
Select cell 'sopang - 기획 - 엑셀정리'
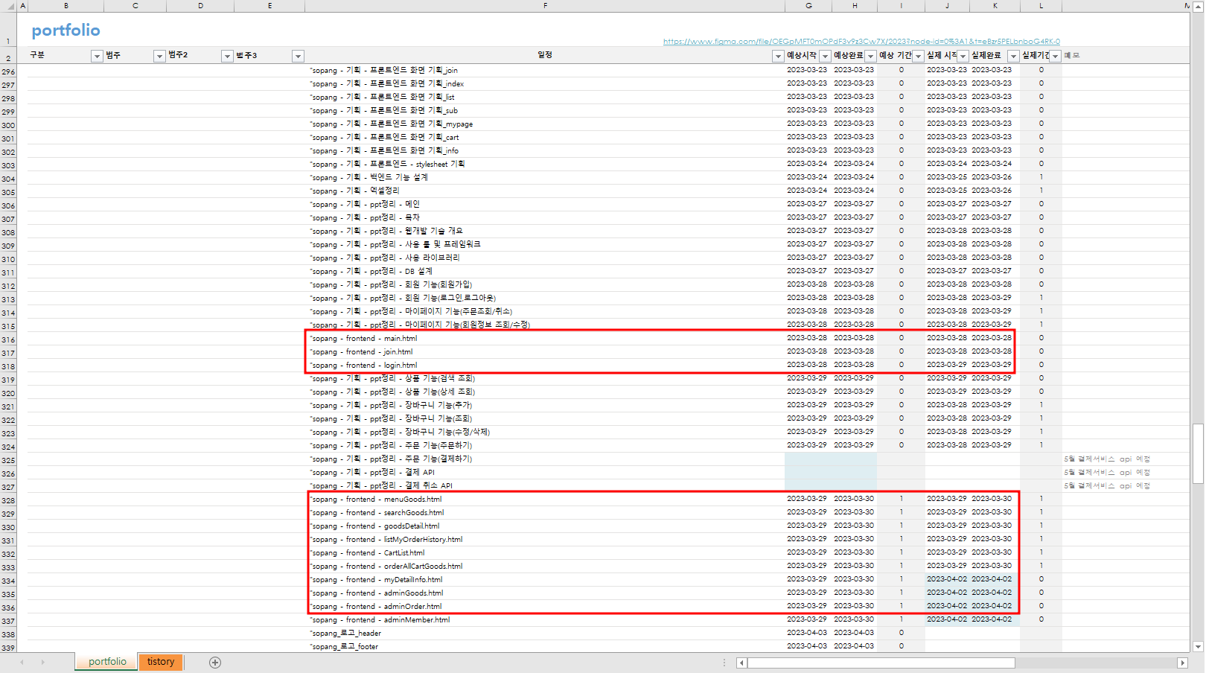[545, 191]
